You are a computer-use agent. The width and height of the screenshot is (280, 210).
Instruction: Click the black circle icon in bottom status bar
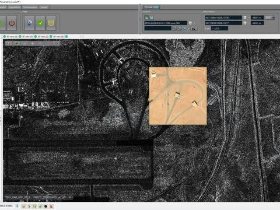[x=46, y=206]
